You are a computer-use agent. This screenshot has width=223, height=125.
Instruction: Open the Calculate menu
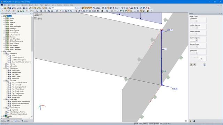(x=25, y=5)
